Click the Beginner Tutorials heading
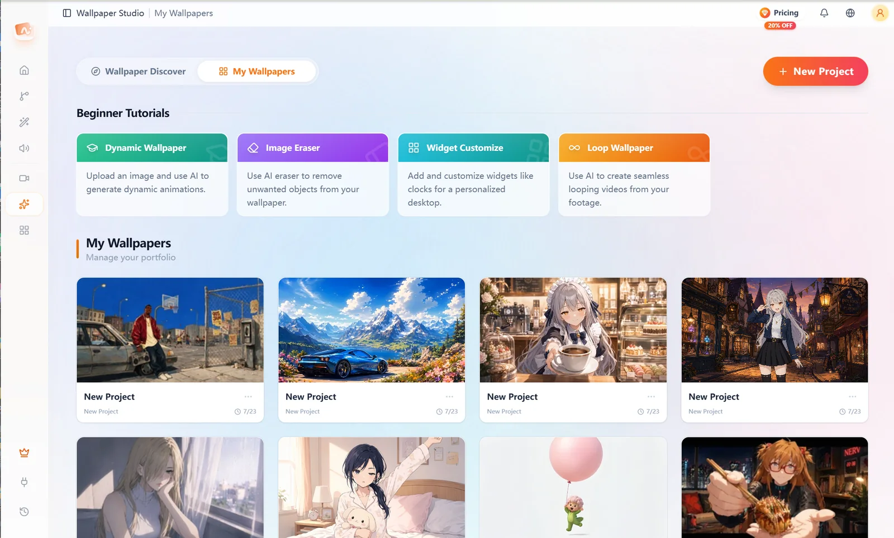894x538 pixels. pos(123,113)
